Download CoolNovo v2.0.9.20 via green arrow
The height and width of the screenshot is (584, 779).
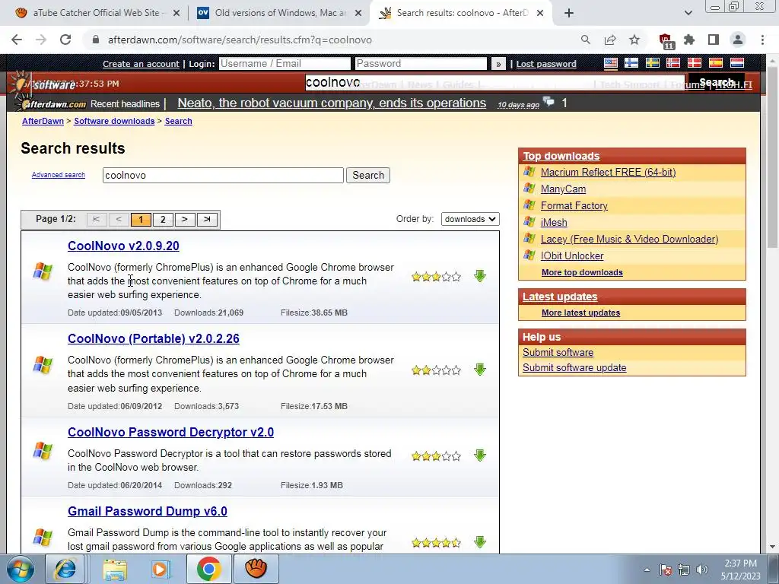479,276
